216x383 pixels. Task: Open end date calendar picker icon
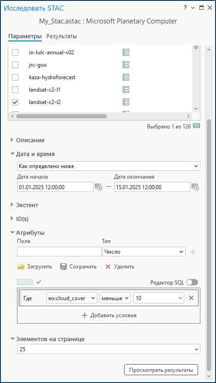coord(195,187)
